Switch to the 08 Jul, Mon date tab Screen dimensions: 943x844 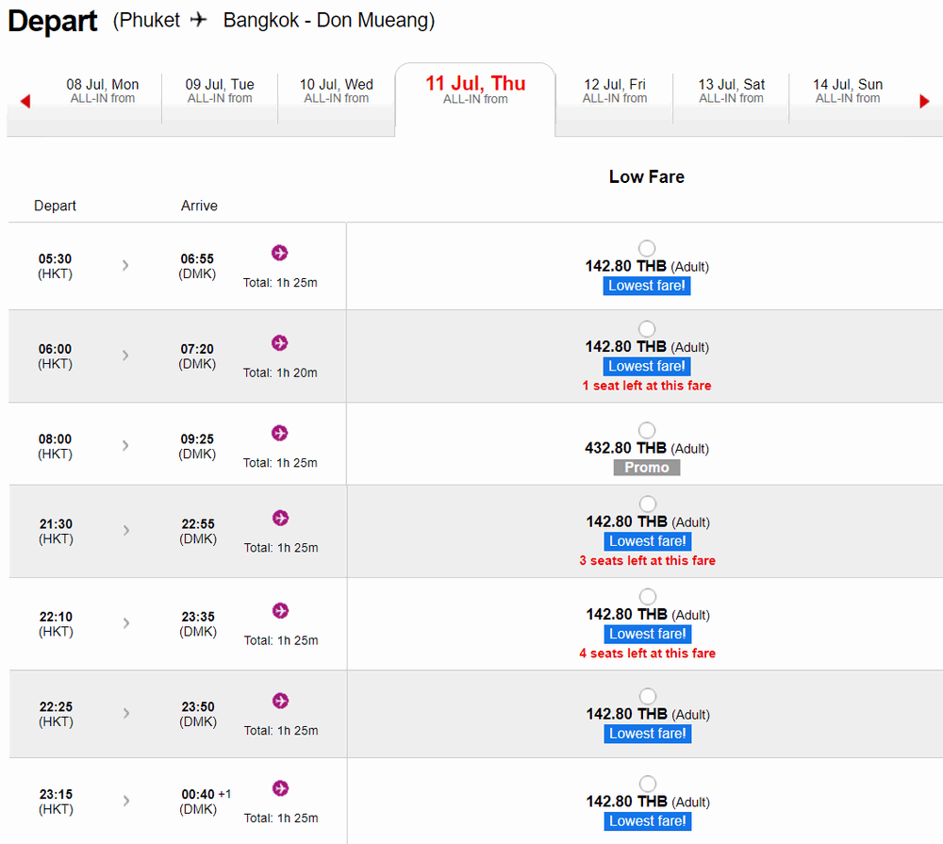(103, 91)
